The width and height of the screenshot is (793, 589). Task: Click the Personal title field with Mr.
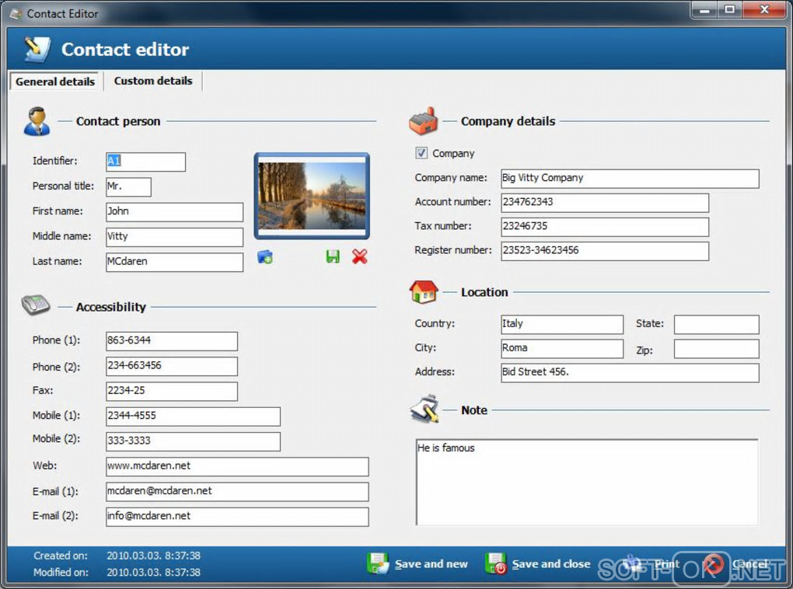(128, 186)
